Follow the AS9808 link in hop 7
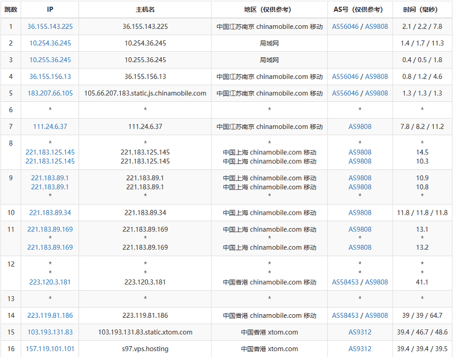453x357 pixels. click(x=360, y=127)
